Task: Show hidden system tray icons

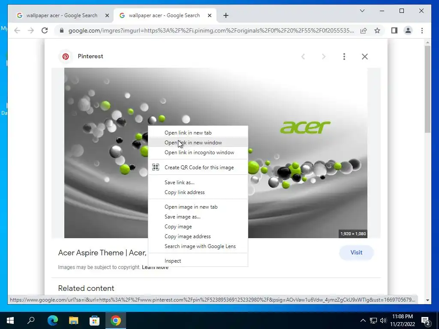Action: (x=363, y=320)
